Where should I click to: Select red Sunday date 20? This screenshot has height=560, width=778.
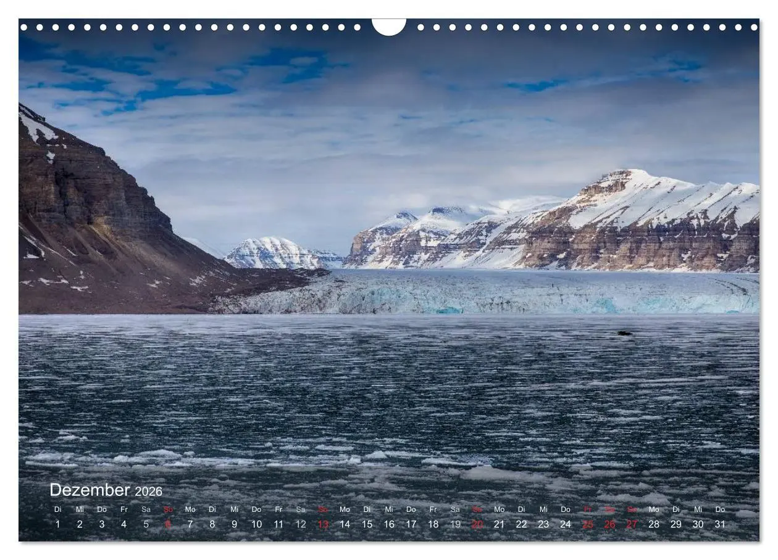click(477, 524)
